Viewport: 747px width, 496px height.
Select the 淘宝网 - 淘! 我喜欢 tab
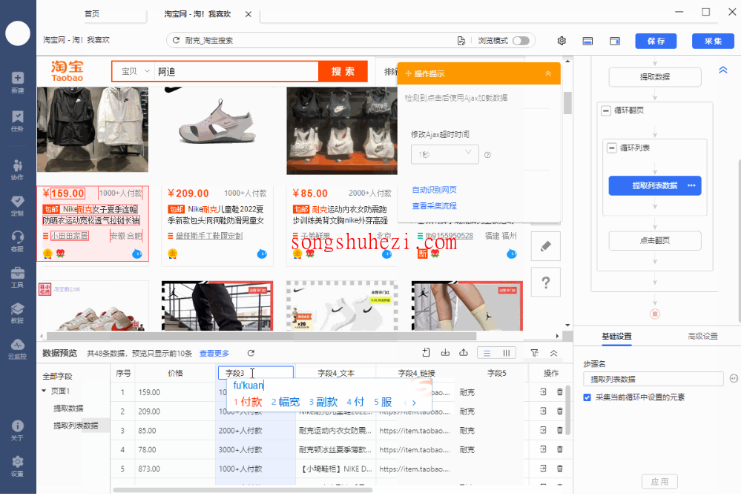coord(197,14)
